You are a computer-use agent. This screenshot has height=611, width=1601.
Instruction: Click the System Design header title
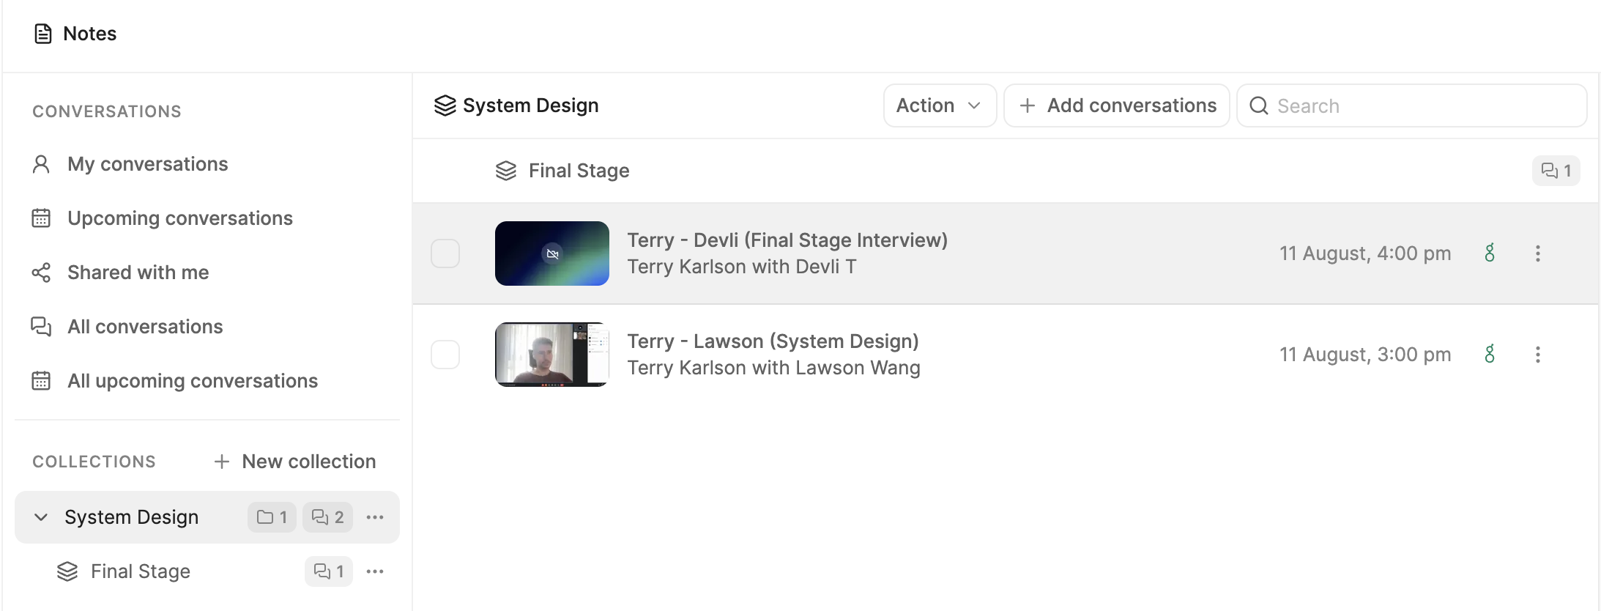pos(531,105)
